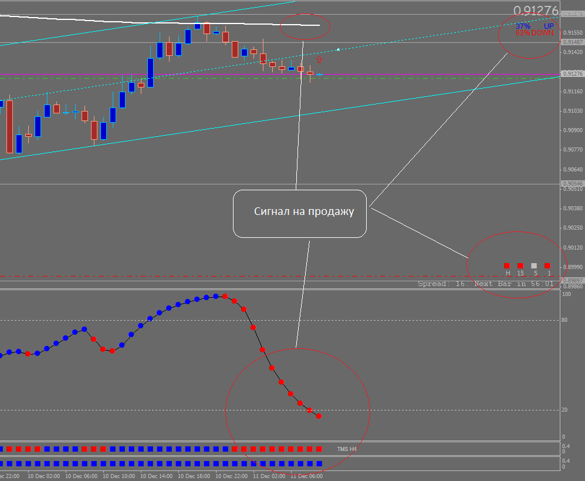Click the 0.89990 price axis label

(572, 267)
